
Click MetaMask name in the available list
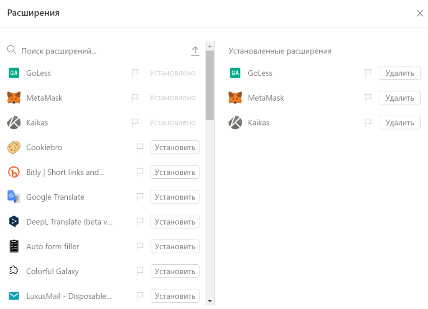click(x=44, y=98)
